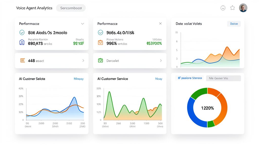Click the blue peak in AI Custmer Selcte chart

click(75, 97)
